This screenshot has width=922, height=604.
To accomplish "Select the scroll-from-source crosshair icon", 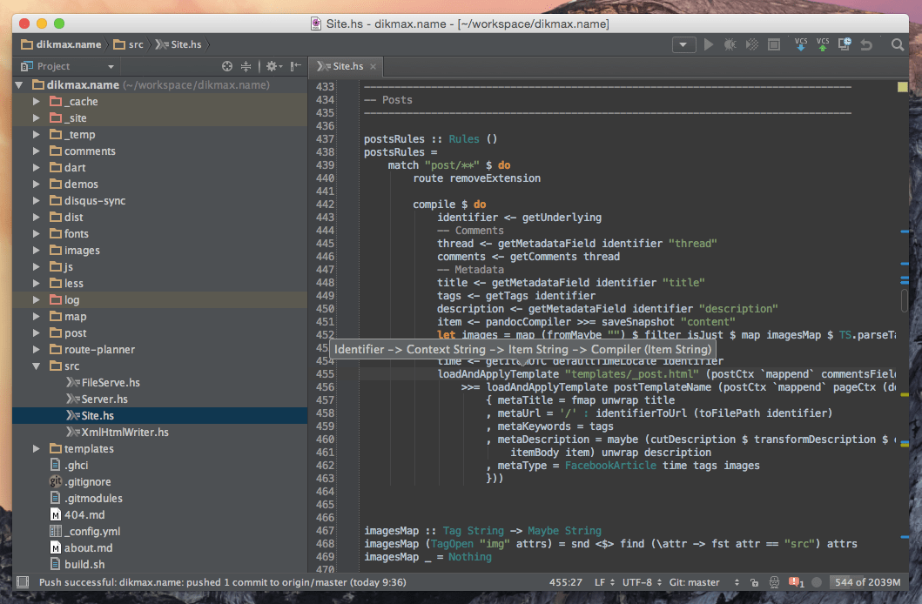I will pyautogui.click(x=226, y=65).
